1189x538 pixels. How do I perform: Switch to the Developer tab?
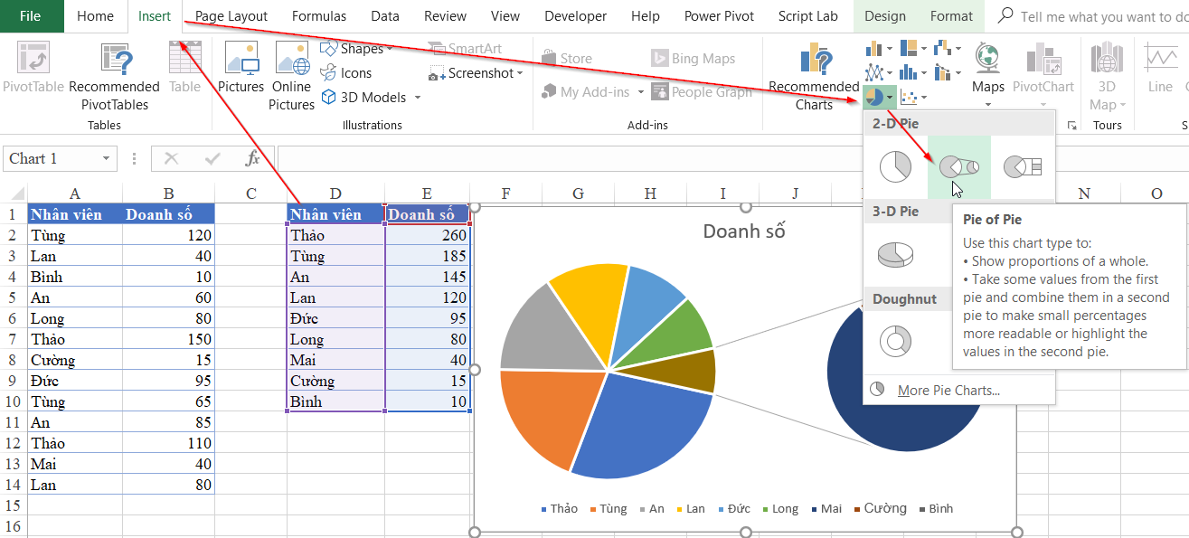click(x=576, y=16)
